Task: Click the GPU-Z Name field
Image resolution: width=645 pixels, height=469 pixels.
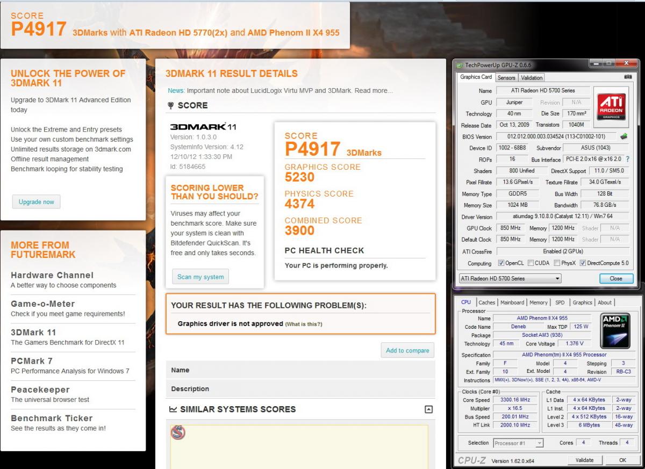Action: click(x=542, y=90)
